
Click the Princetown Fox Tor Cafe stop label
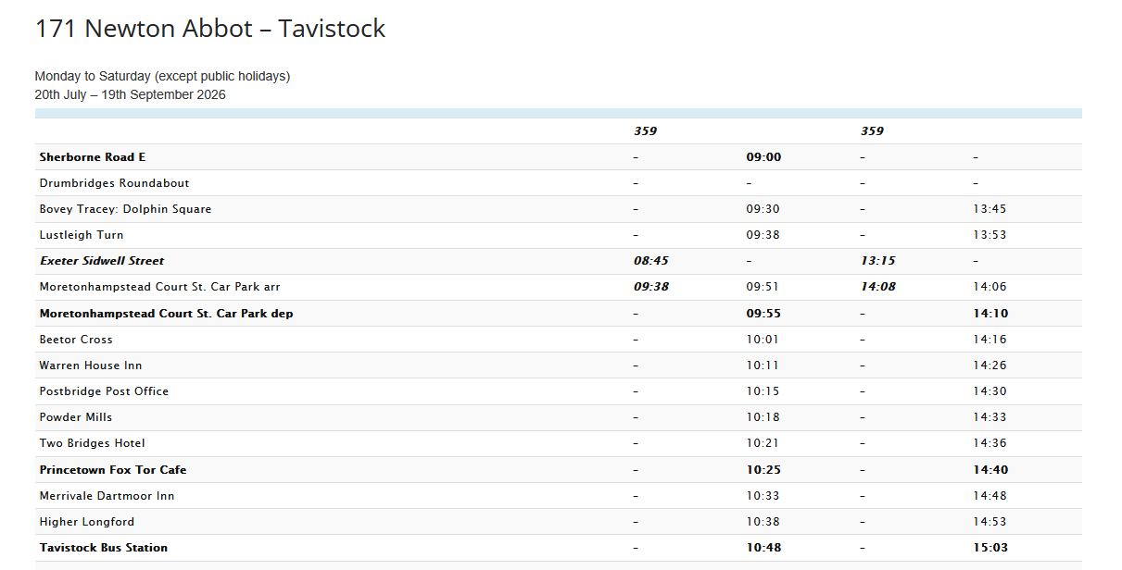point(112,469)
